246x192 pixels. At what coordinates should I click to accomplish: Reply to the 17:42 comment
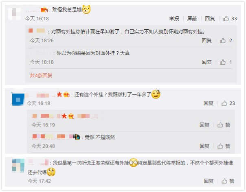coord(209,181)
